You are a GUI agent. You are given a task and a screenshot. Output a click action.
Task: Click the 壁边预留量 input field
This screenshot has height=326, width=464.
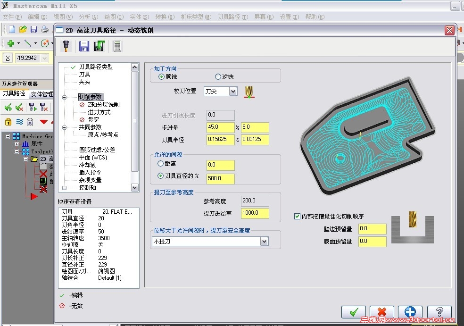[372, 229]
